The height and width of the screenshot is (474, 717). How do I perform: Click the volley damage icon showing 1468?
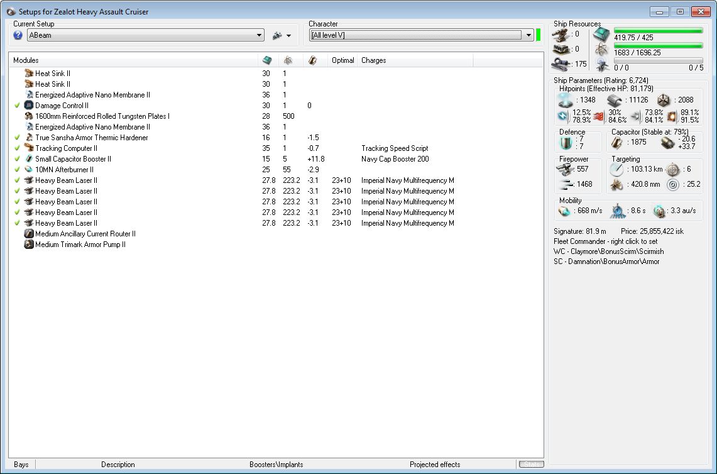(566, 184)
